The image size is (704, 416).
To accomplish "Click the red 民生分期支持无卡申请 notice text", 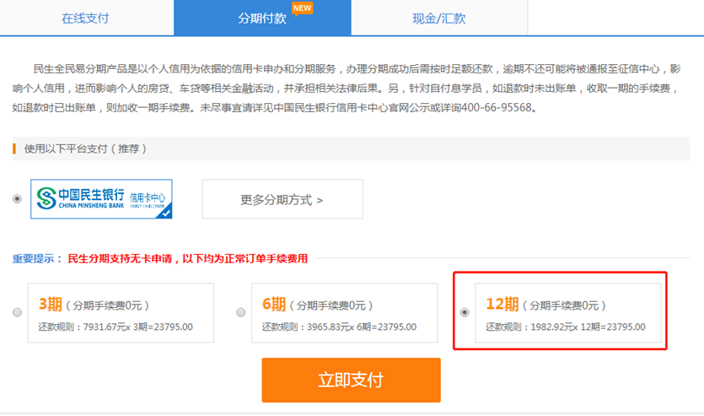I will pos(188,259).
